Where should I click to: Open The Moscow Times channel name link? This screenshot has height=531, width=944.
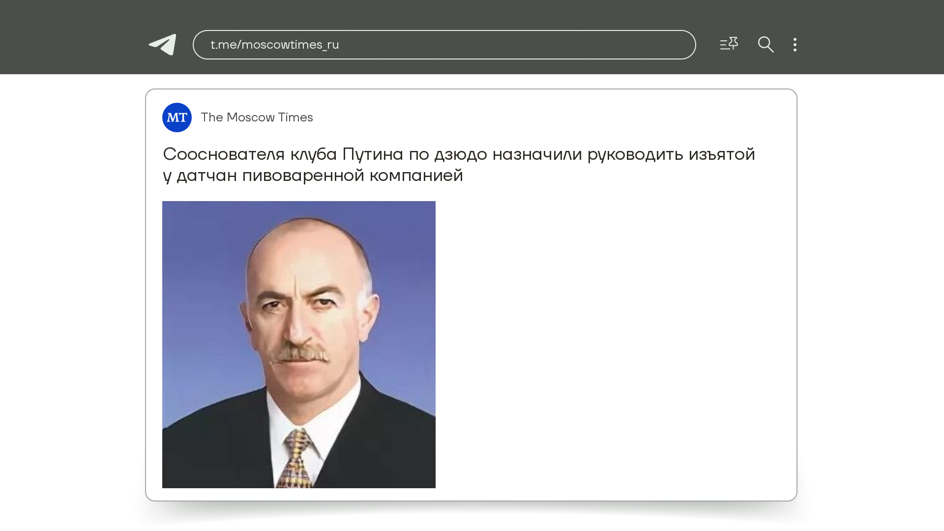257,118
